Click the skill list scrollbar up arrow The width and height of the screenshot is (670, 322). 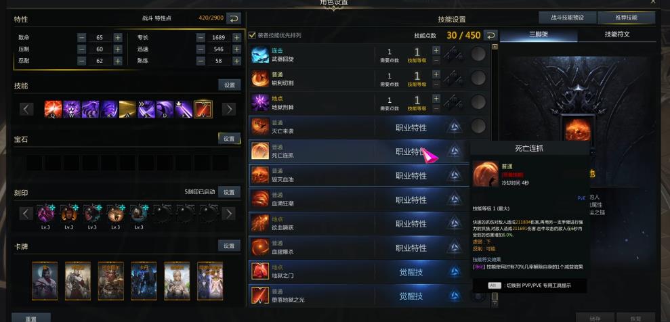pos(495,47)
